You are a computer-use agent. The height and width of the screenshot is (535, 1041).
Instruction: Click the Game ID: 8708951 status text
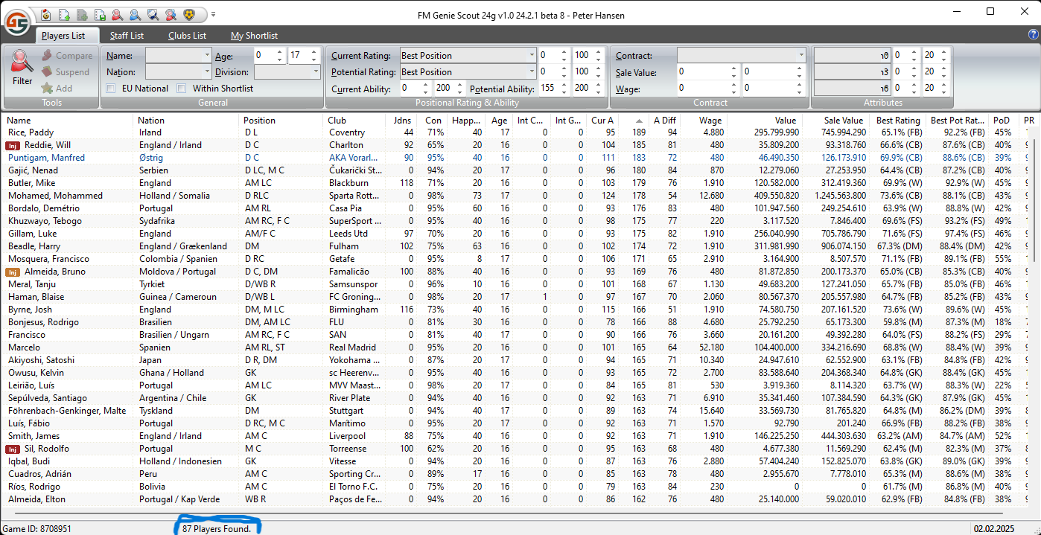click(37, 529)
